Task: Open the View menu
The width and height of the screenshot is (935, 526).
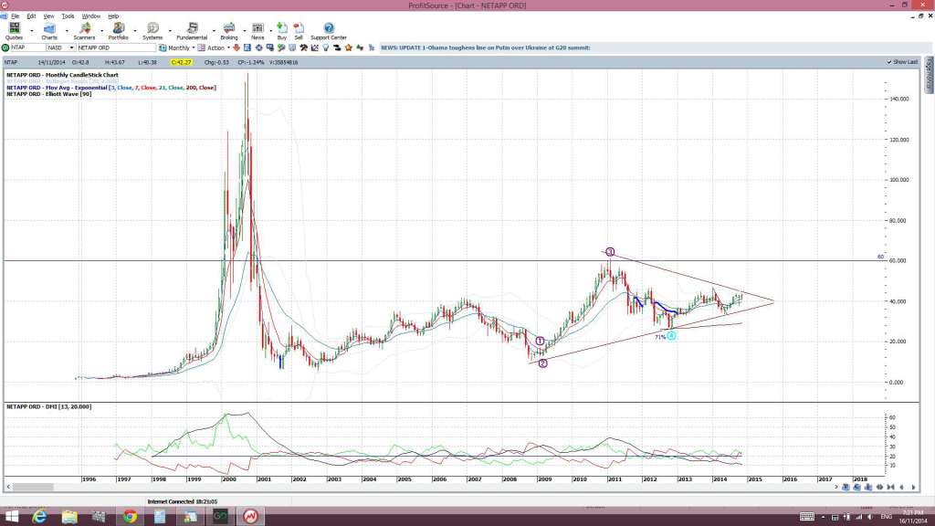Action: 49,16
